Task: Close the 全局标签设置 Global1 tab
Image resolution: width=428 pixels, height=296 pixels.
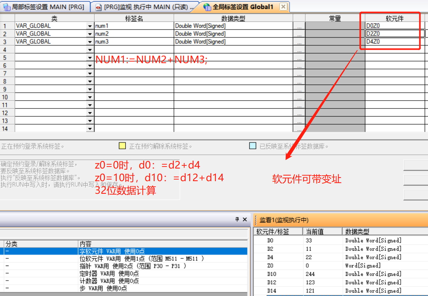Action: coord(283,7)
